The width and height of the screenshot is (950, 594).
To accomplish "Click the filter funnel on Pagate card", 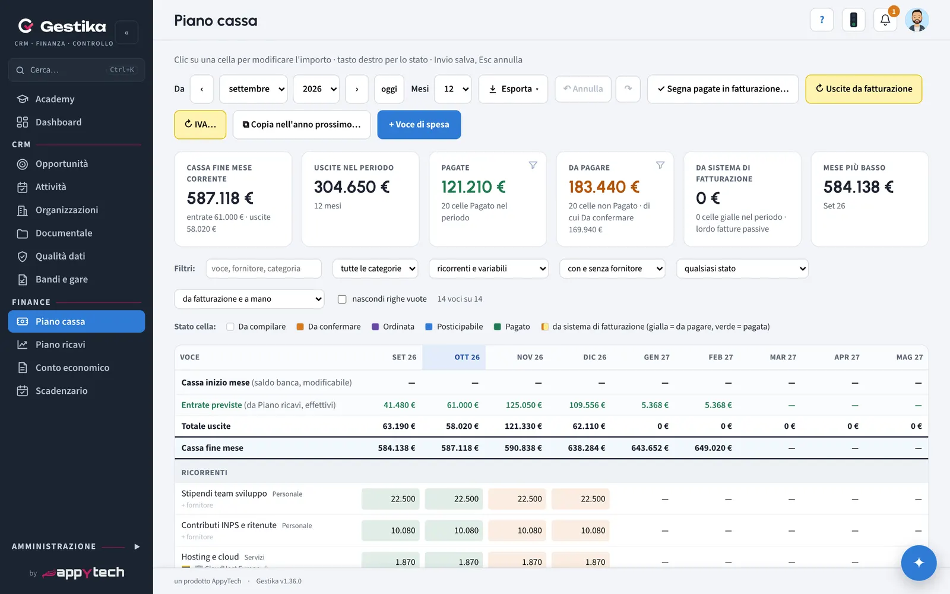I will click(533, 165).
